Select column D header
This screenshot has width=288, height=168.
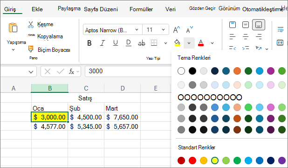click(122, 88)
